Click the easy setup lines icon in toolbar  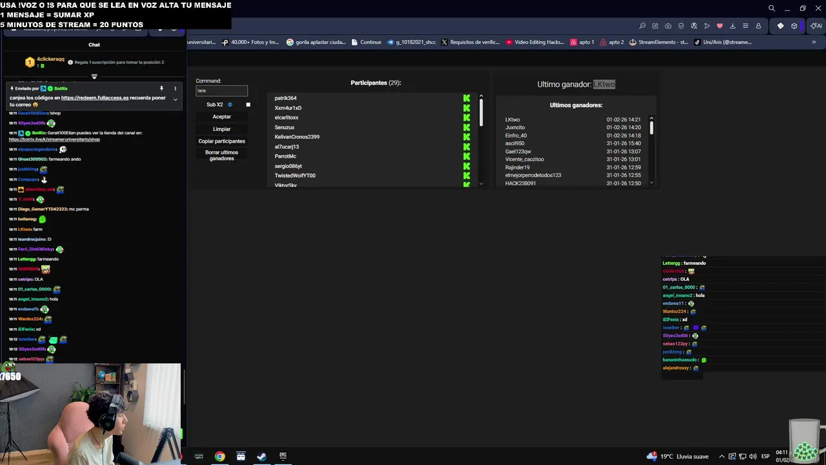tap(745, 26)
